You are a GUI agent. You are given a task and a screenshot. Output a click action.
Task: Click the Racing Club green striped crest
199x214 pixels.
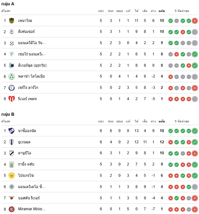point(12,164)
